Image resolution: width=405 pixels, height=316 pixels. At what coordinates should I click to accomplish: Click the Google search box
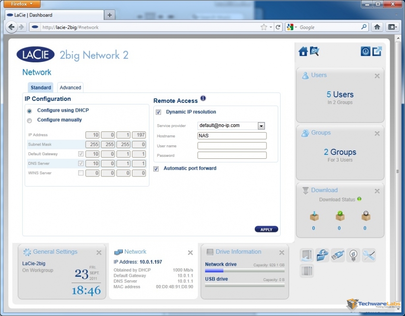pyautogui.click(x=329, y=27)
